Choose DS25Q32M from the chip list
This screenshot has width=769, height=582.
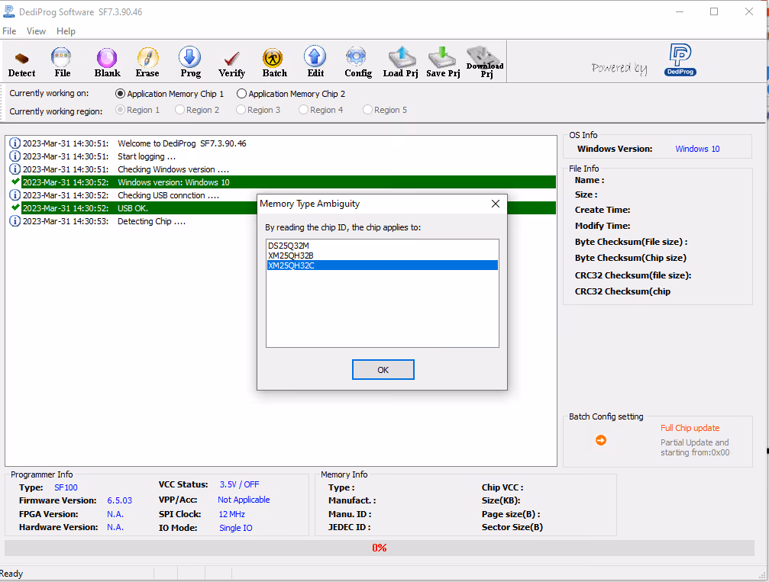[x=383, y=246]
